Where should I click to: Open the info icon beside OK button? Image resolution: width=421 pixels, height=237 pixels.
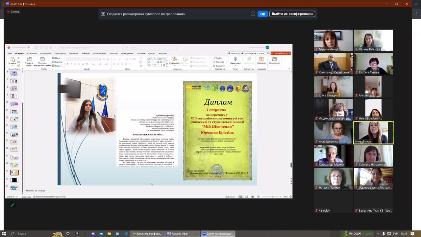[x=253, y=14]
